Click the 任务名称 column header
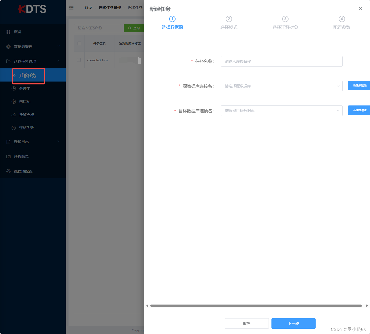 tap(100, 44)
